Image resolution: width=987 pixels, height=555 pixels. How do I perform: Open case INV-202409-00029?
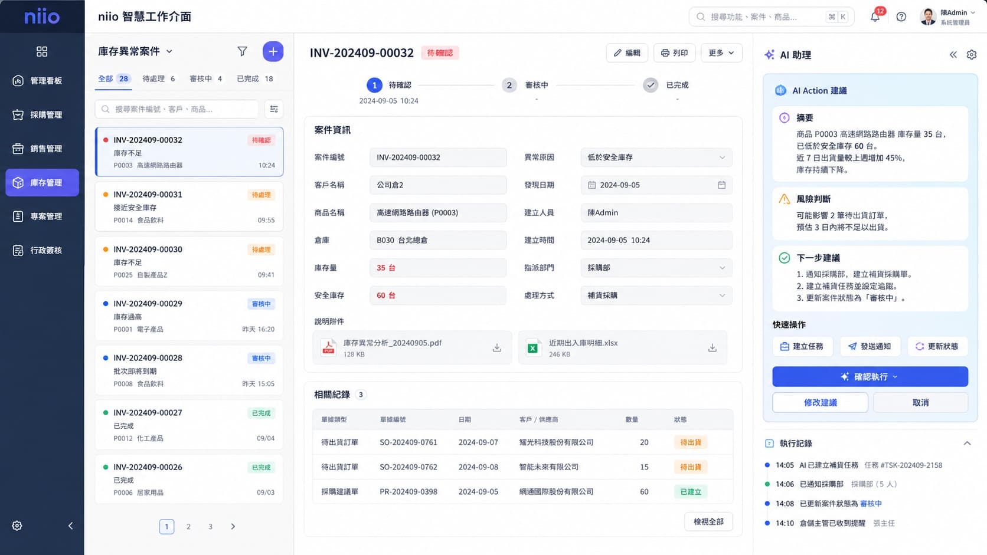click(189, 316)
